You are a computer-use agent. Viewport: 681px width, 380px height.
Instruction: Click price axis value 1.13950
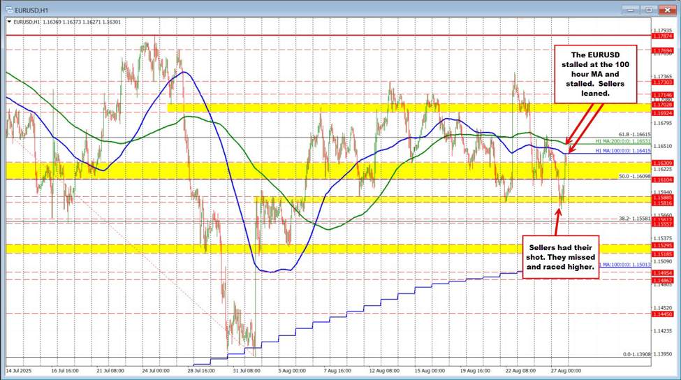[663, 353]
